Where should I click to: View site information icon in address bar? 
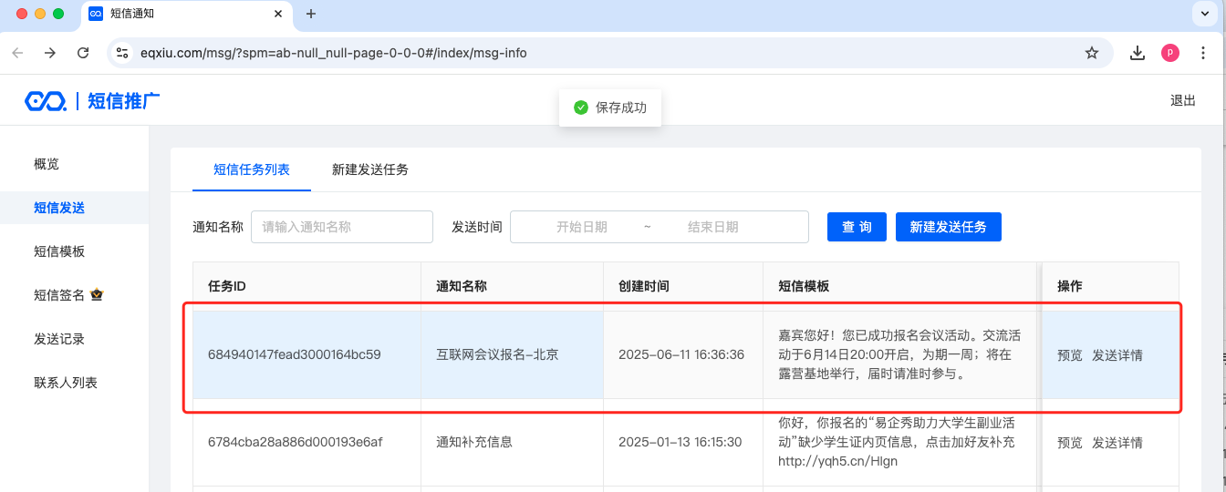(122, 53)
